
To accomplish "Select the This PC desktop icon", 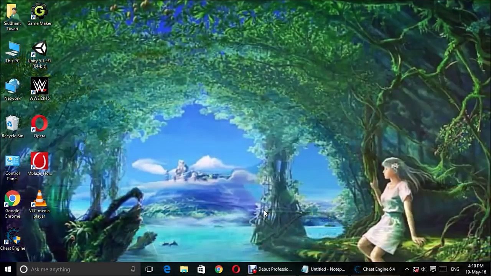I will 12,53.
